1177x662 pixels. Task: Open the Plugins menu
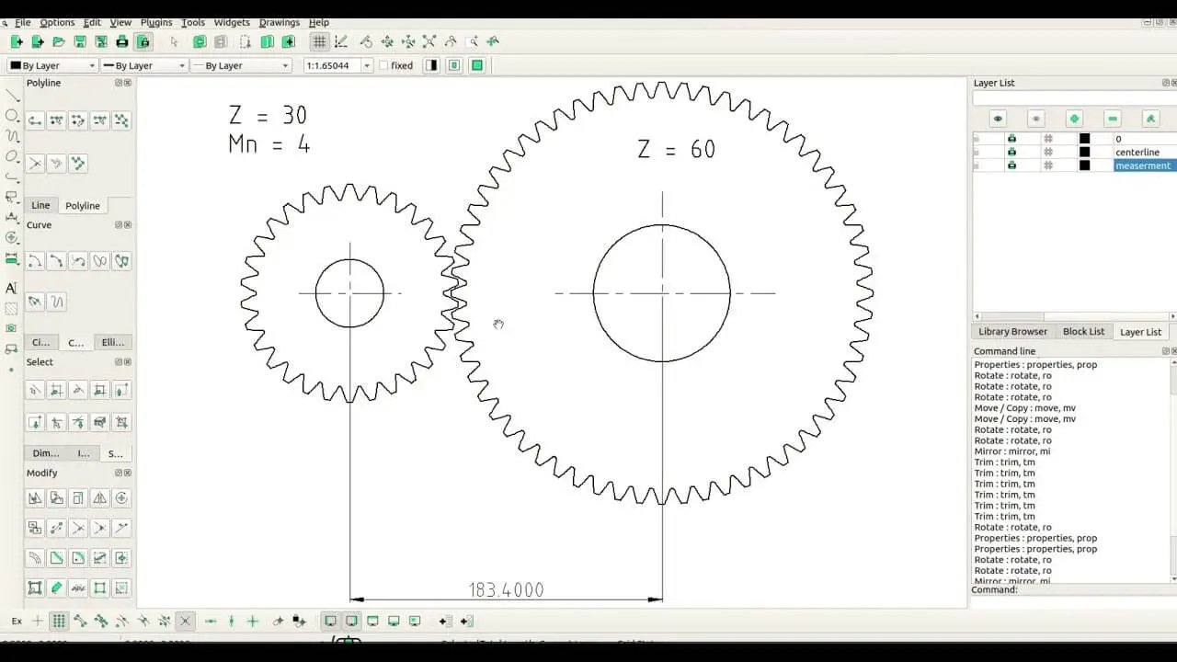coord(155,22)
